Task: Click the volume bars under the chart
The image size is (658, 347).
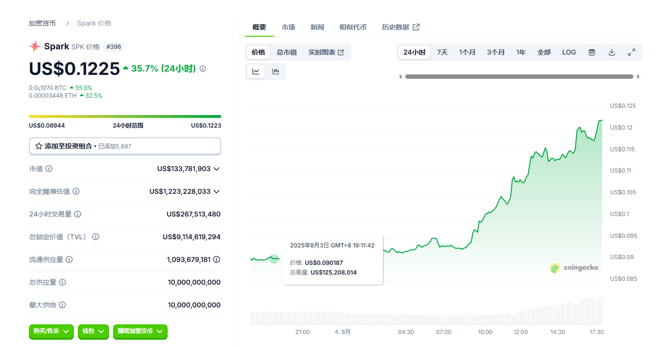Action: tap(427, 311)
